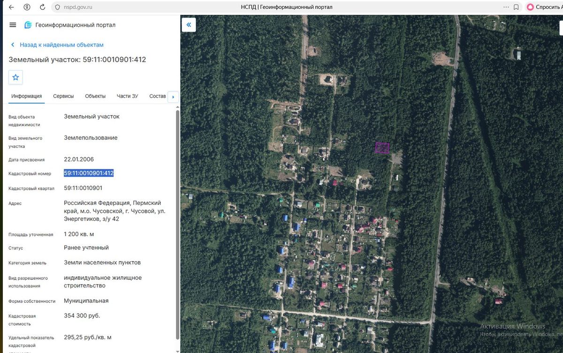The height and width of the screenshot is (353, 563).
Task: Switch to the Информация tab
Action: pos(27,96)
